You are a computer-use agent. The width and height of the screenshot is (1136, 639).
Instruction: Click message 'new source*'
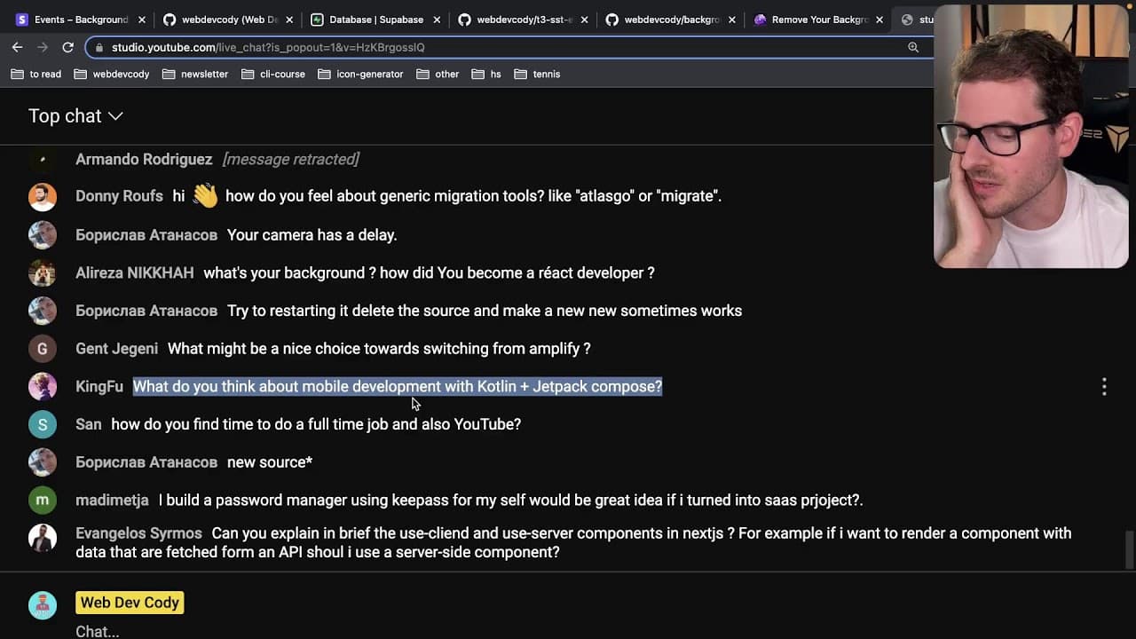click(270, 462)
